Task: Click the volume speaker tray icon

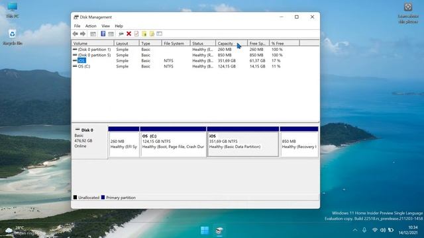Action: pos(383,230)
